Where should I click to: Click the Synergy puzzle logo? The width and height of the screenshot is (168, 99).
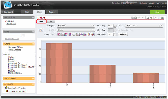pyautogui.click(x=8, y=5)
